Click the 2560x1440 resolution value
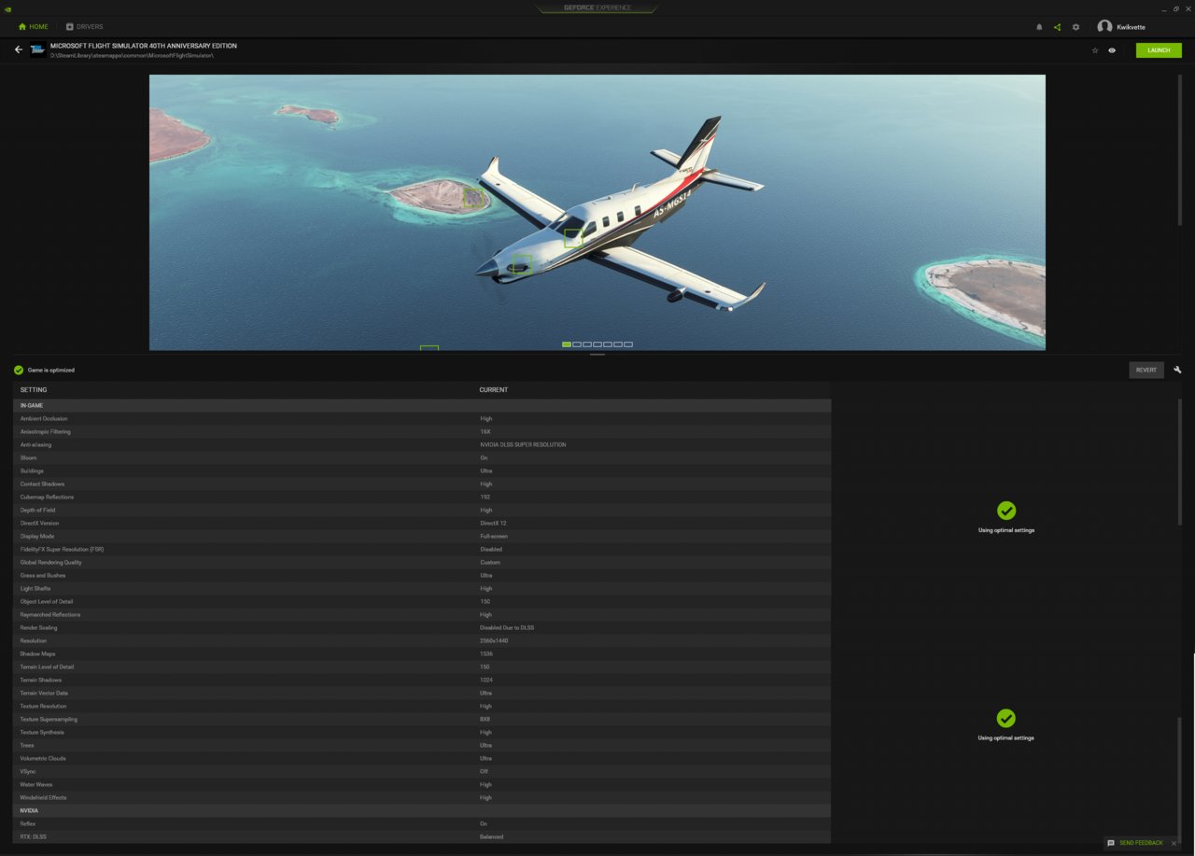This screenshot has height=856, width=1195. pos(493,641)
